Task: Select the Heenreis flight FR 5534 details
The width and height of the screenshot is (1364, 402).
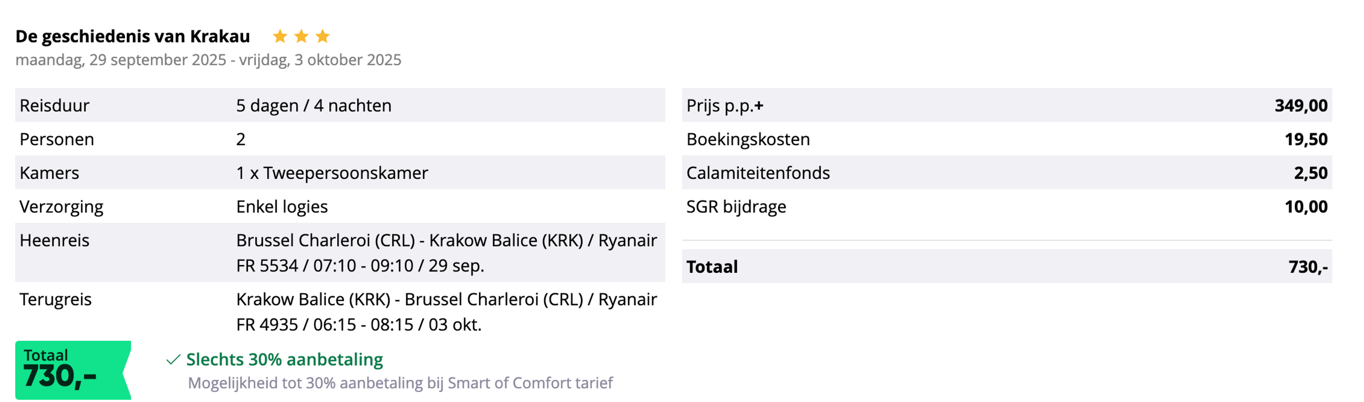Action: point(446,252)
